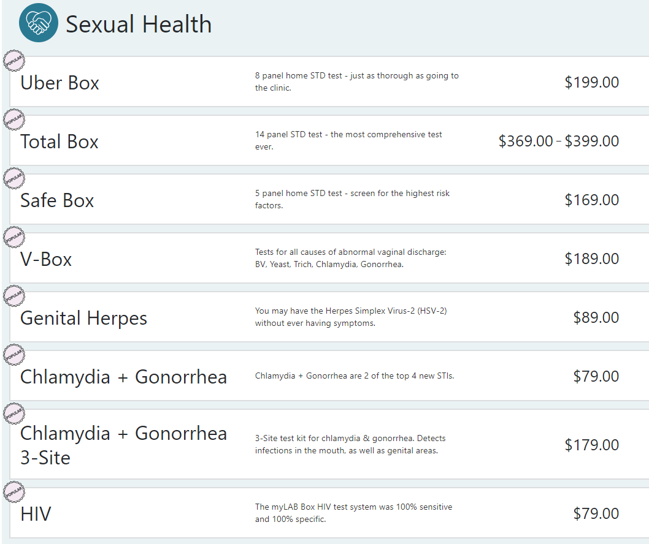Open the HIV test listing
Viewport: 649px width, 544px height.
click(x=36, y=514)
